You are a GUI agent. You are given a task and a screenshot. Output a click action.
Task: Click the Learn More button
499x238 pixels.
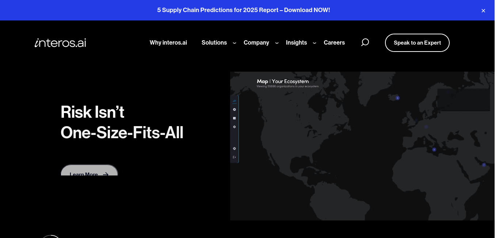point(89,170)
